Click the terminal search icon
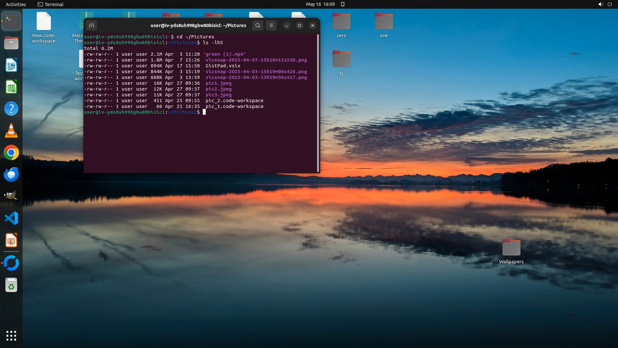Image resolution: width=618 pixels, height=348 pixels. pyautogui.click(x=257, y=25)
